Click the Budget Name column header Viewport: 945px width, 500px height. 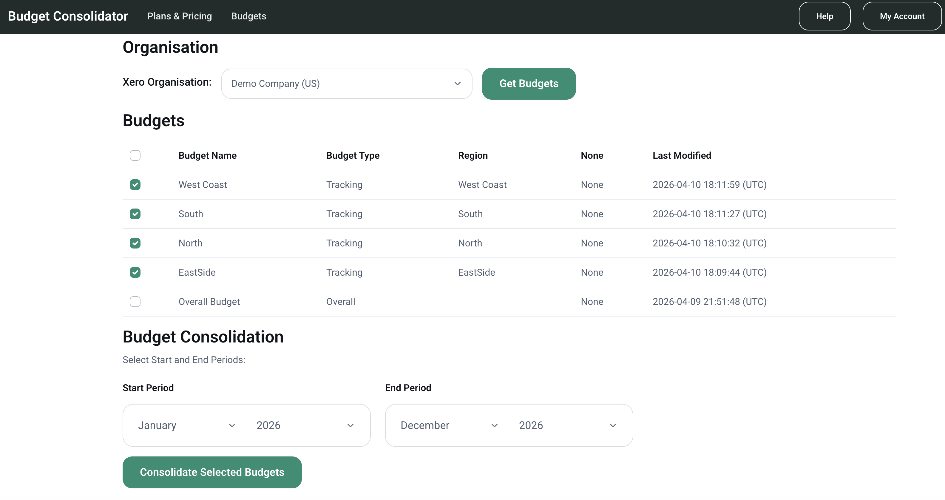(207, 155)
